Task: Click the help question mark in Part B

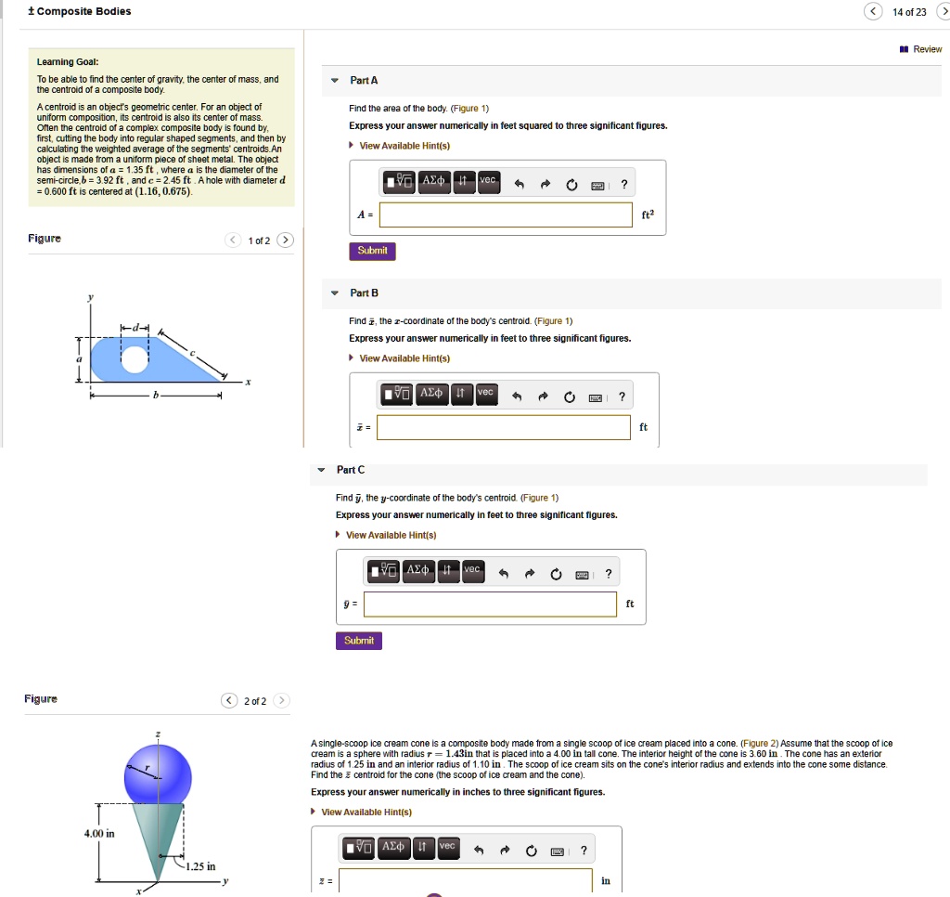Action: (x=621, y=394)
